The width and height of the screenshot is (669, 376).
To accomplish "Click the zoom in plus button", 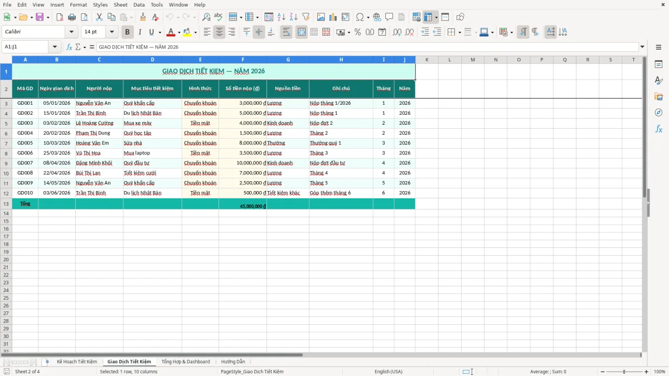I will click(x=647, y=372).
